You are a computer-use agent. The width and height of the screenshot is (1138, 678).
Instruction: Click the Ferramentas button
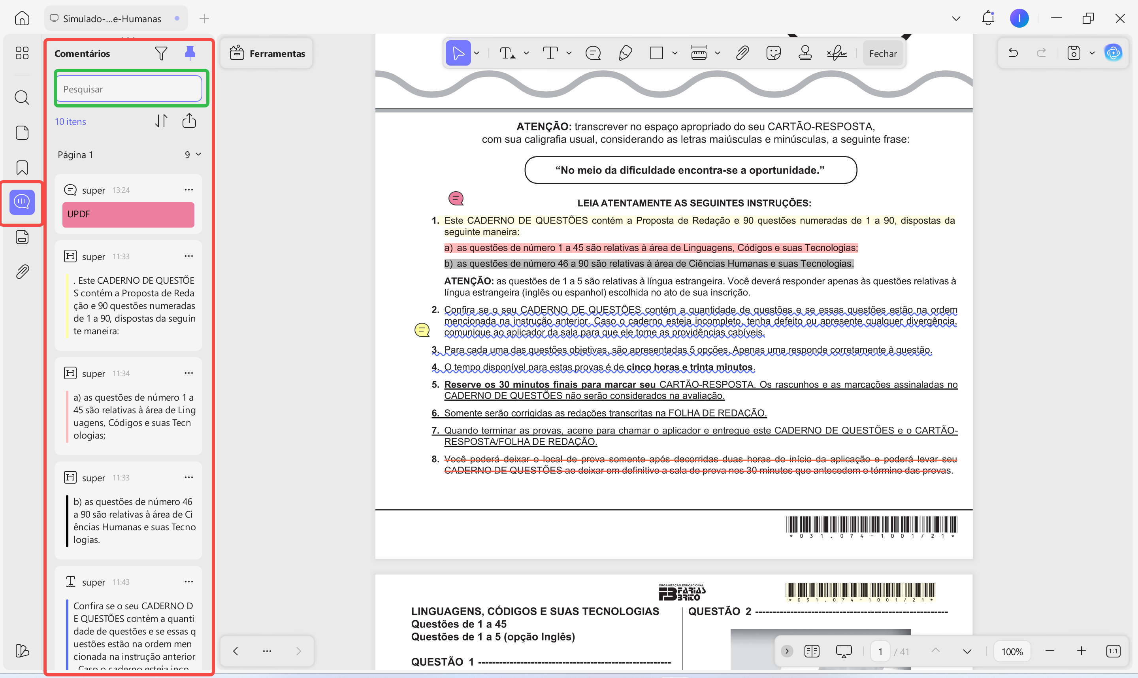point(267,53)
